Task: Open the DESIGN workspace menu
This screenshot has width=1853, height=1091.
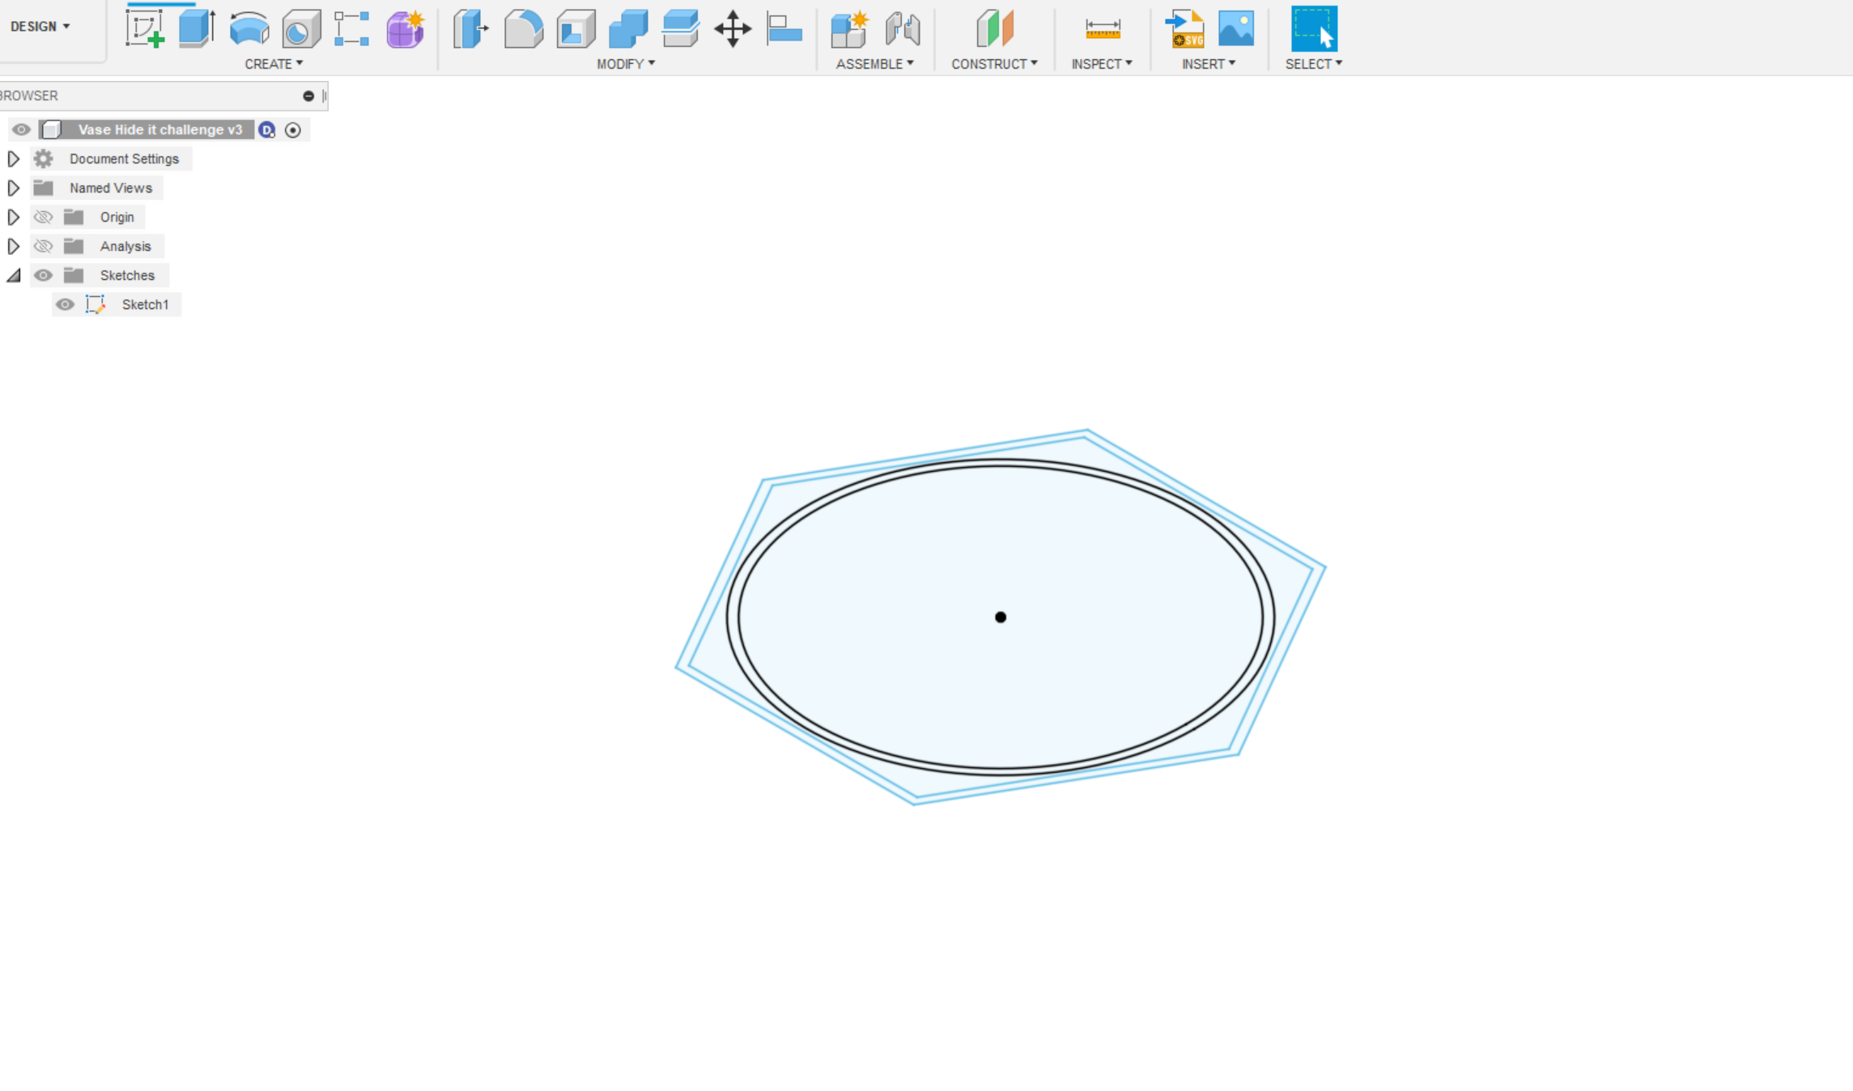Action: pyautogui.click(x=39, y=25)
